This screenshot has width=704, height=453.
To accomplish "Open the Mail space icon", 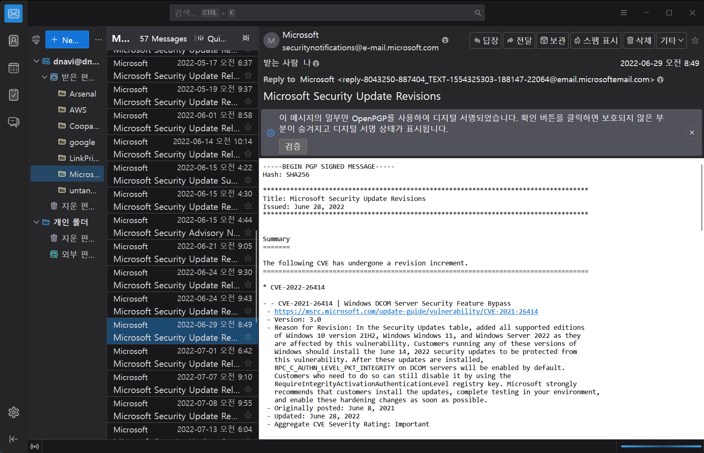I will 13,14.
